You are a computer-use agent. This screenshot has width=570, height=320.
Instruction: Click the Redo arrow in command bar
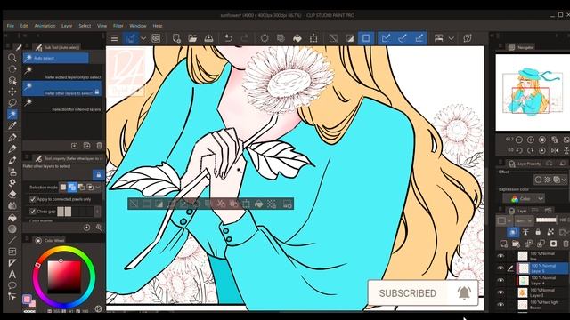coord(245,38)
